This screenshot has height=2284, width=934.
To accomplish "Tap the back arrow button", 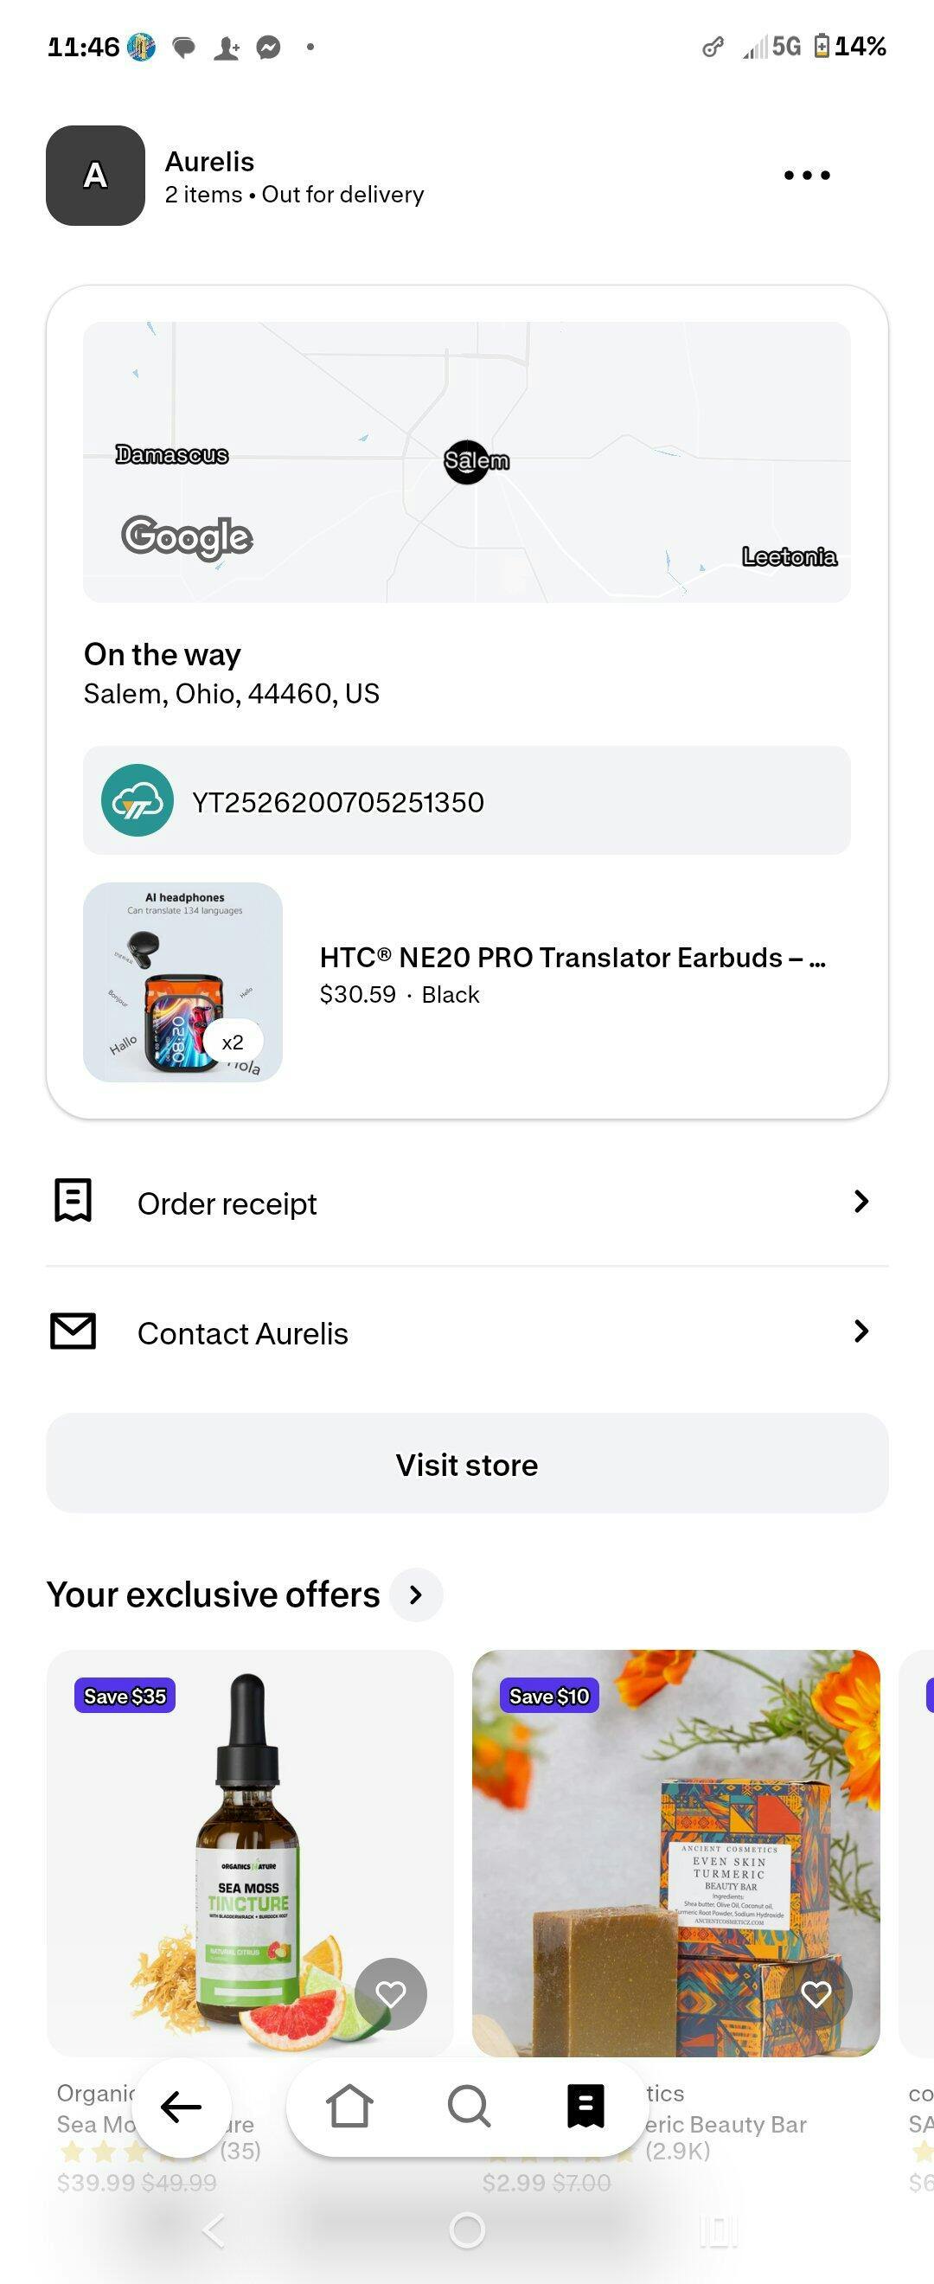I will (x=182, y=2107).
